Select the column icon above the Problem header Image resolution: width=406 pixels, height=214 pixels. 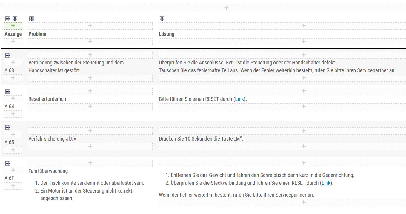pyautogui.click(x=31, y=19)
